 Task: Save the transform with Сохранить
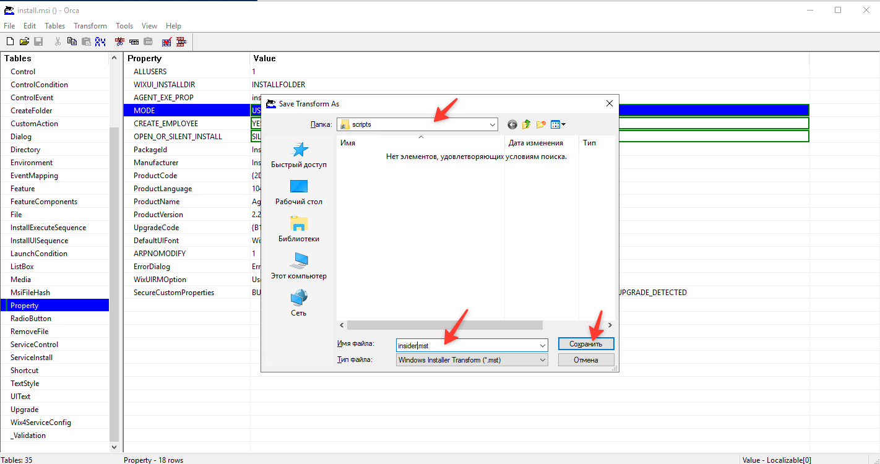[x=586, y=343]
